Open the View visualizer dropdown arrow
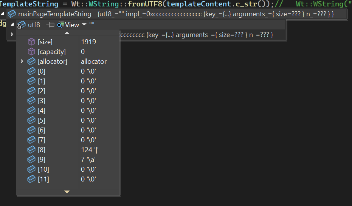 point(84,25)
